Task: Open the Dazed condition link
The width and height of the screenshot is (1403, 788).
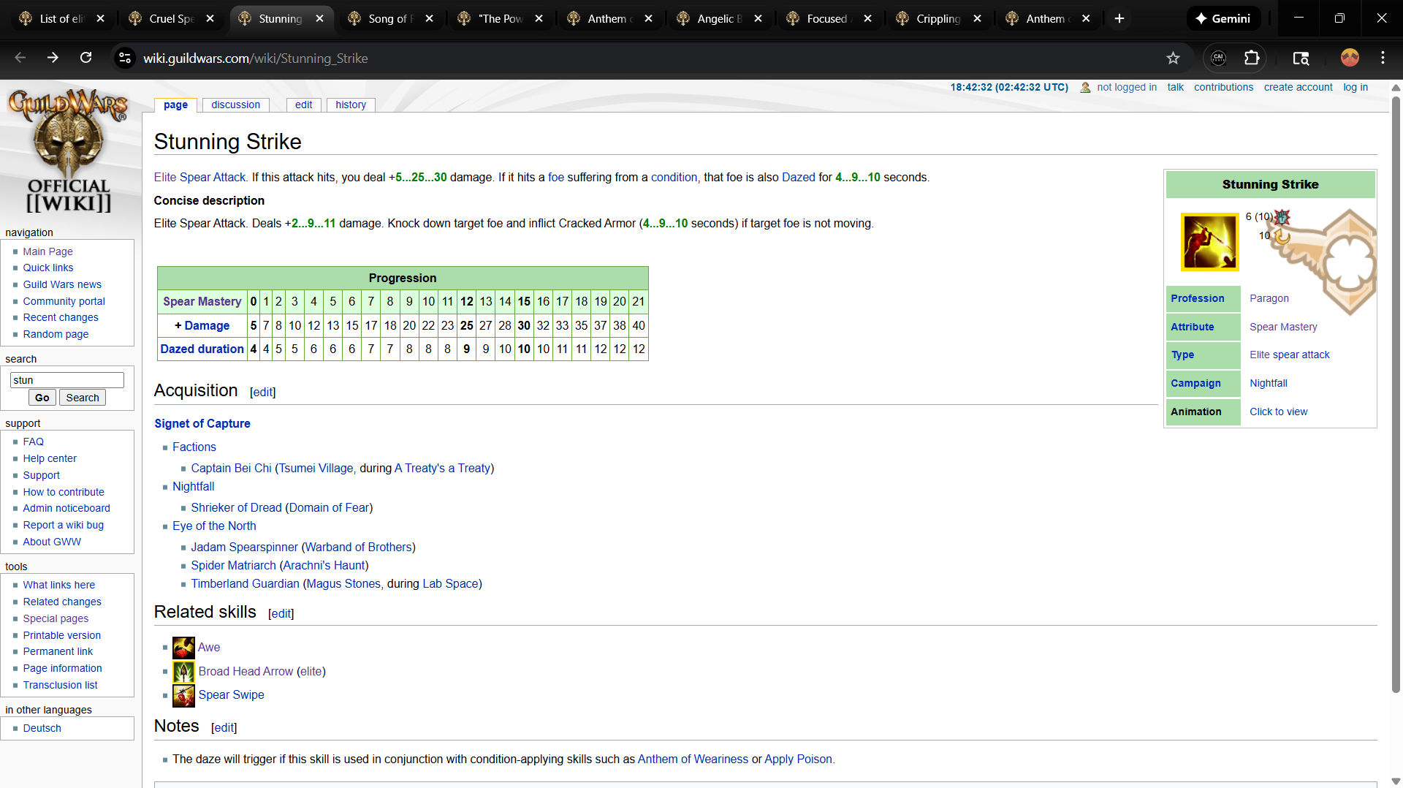Action: [799, 178]
